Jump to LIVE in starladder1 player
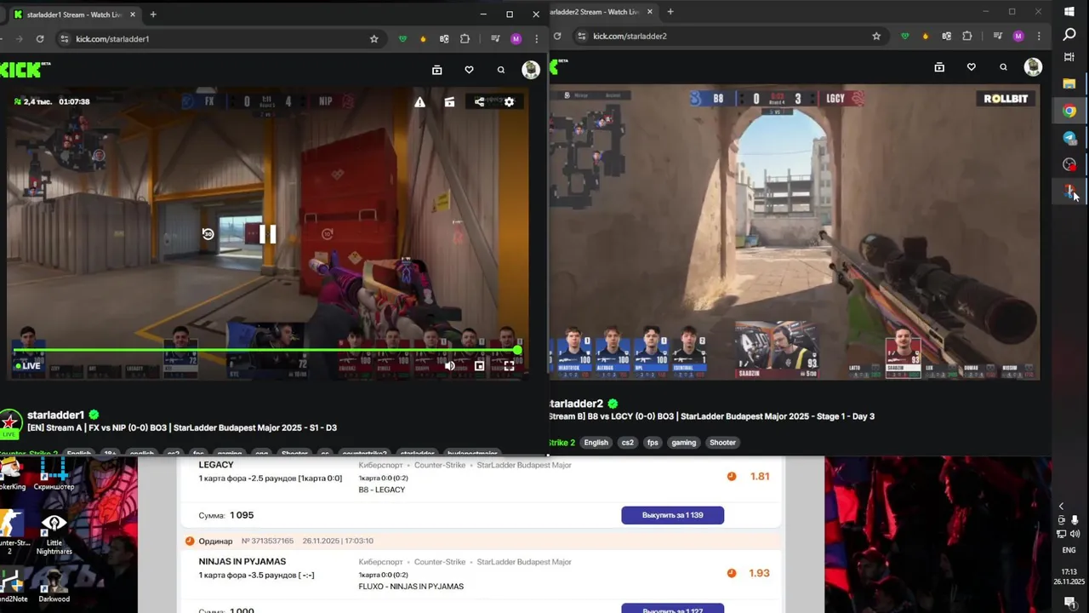Viewport: 1089px width, 613px height. [28, 366]
